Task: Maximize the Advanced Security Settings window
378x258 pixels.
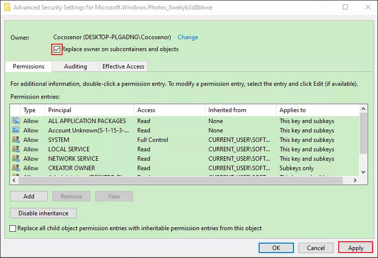Action: [x=345, y=7]
